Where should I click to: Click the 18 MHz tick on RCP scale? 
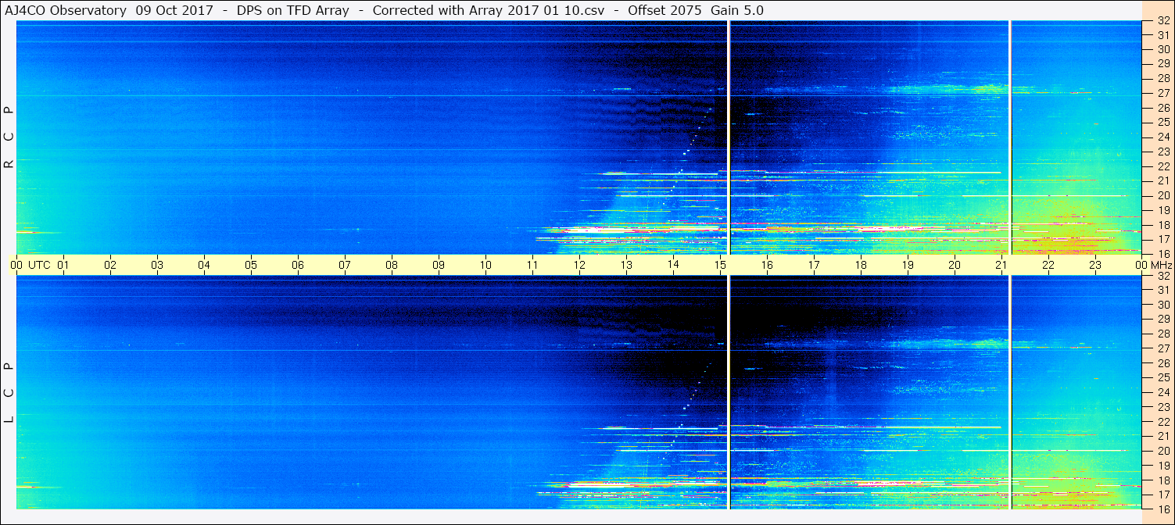coord(1162,225)
